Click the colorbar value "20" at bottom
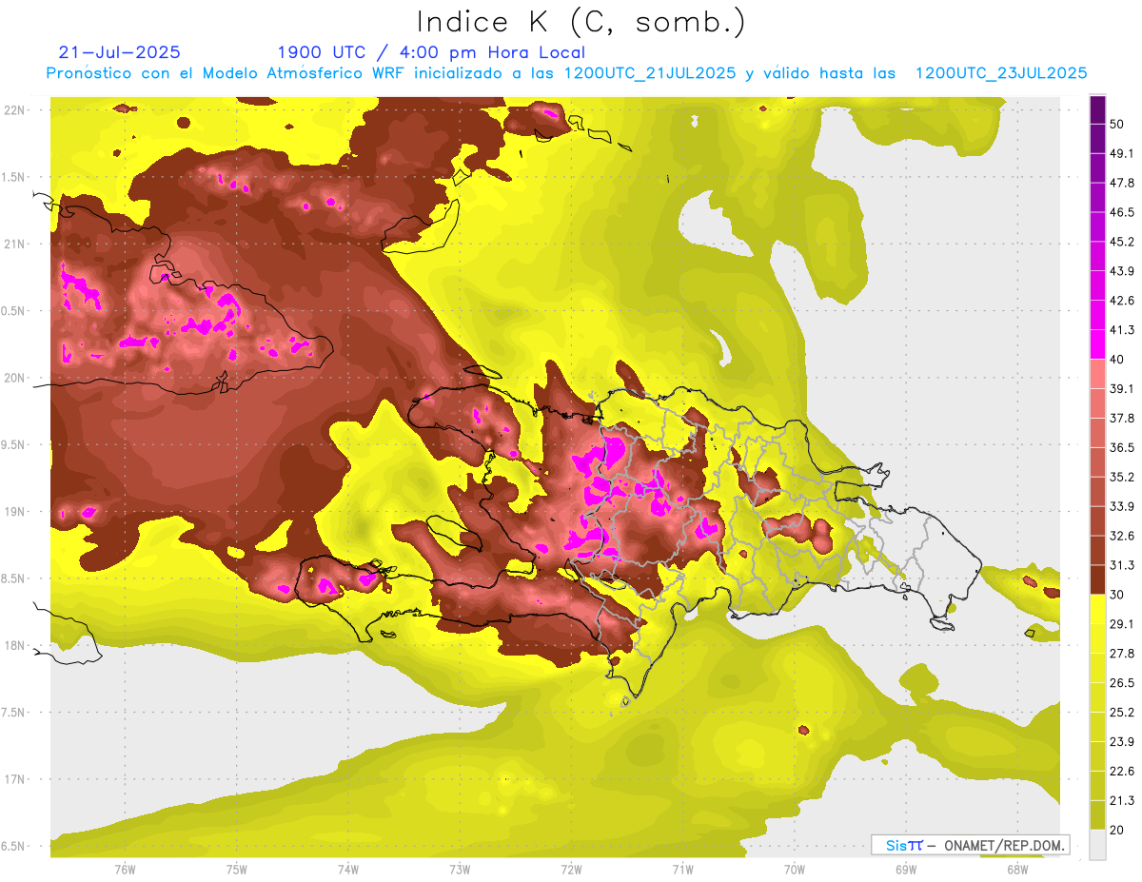The height and width of the screenshot is (882, 1142). [x=1117, y=830]
